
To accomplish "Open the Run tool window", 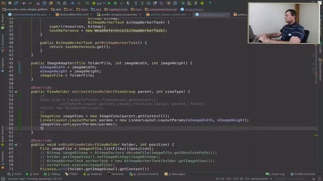I will coord(32,174).
